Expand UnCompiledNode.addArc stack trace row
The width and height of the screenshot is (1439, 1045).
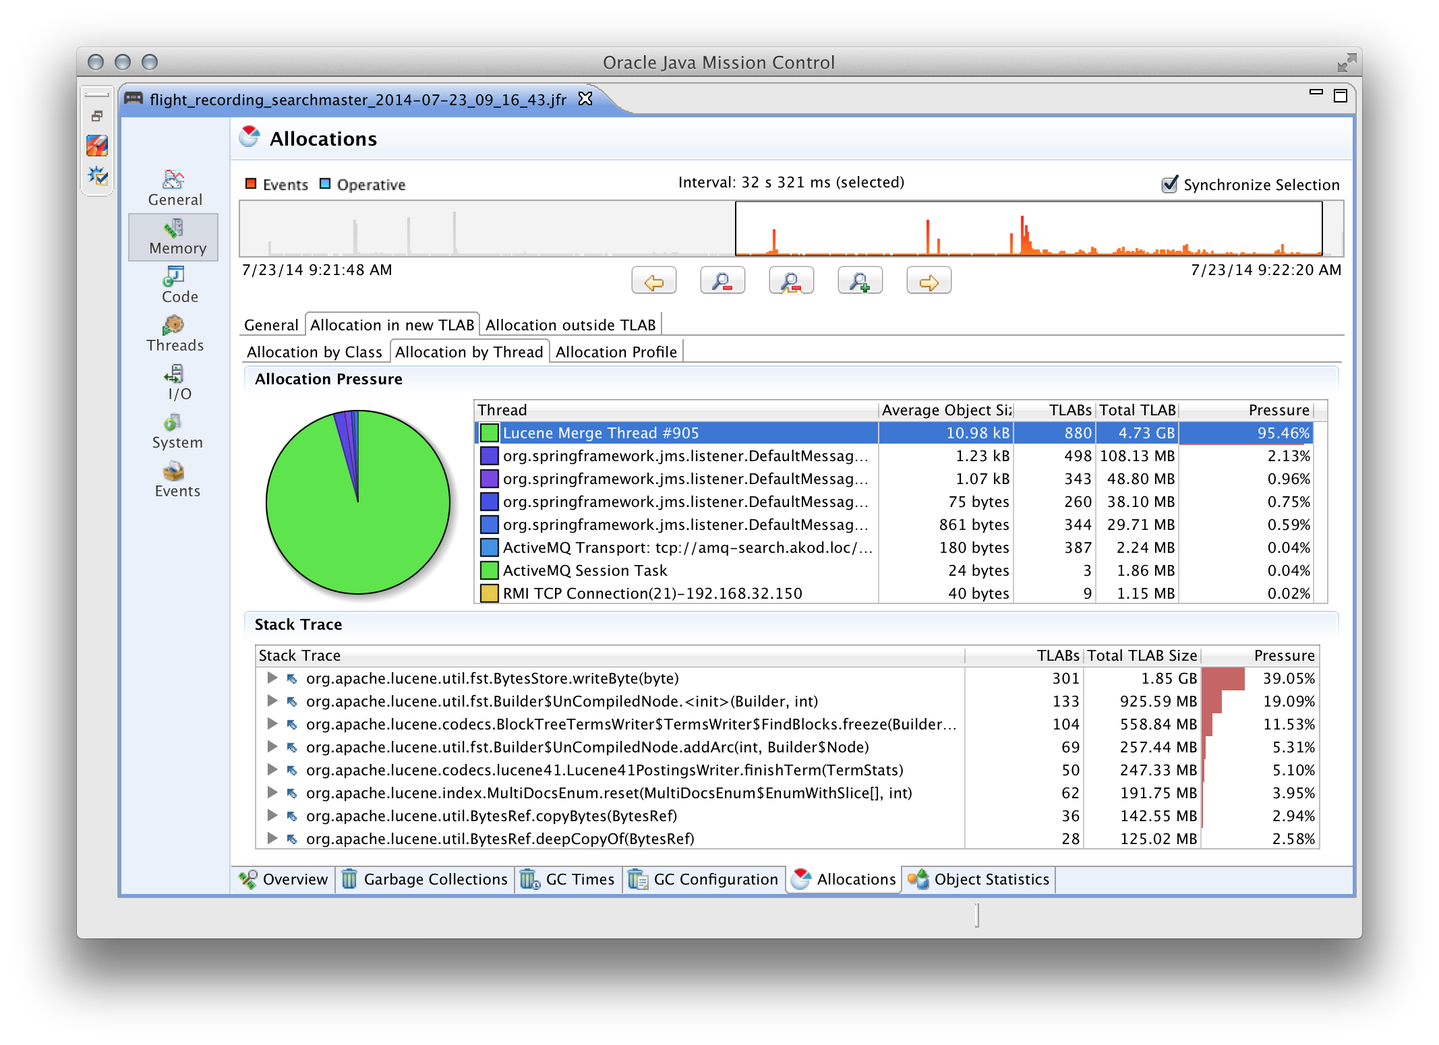click(272, 746)
